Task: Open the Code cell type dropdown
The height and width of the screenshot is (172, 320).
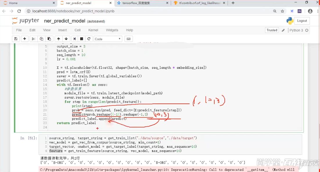Action: (x=108, y=39)
